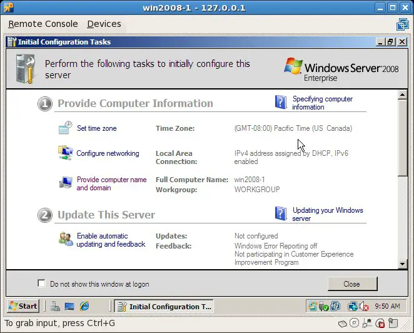Click the clock calendar icon for time zone
The width and height of the screenshot is (414, 333).
(x=65, y=128)
